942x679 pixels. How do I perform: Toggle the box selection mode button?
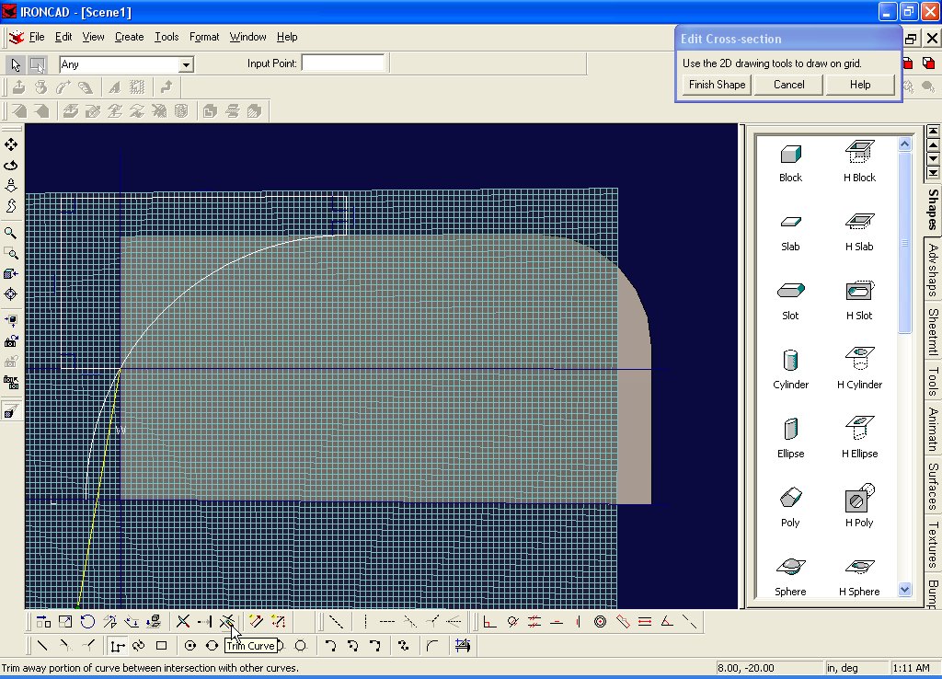tap(37, 64)
